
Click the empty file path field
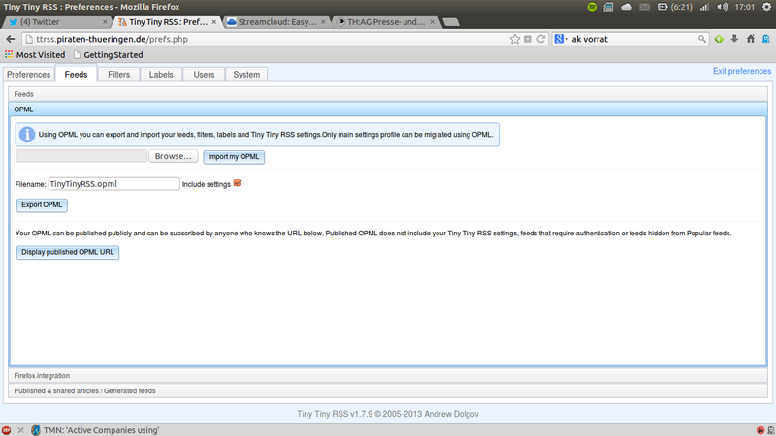tap(81, 156)
